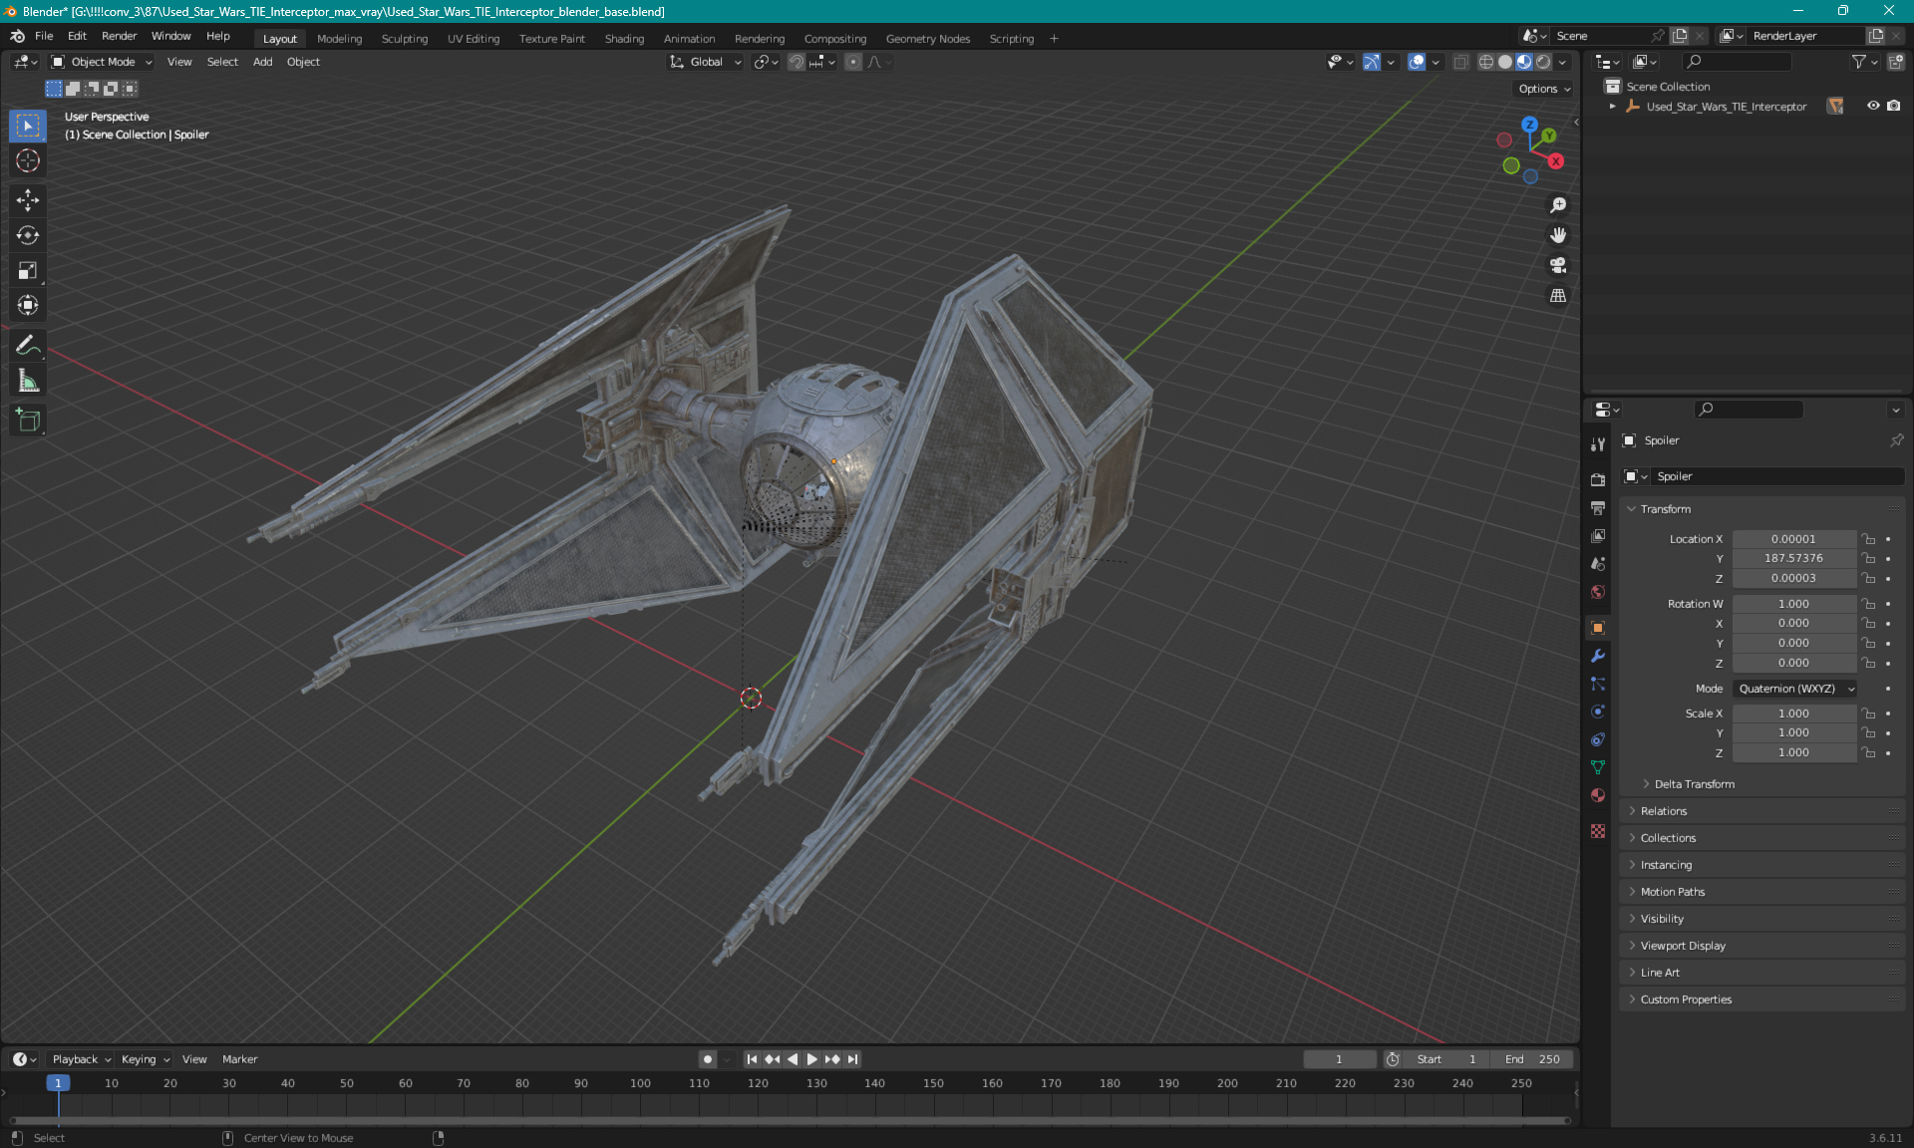Image resolution: width=1914 pixels, height=1148 pixels.
Task: Switch to material preview shading
Action: click(1524, 62)
